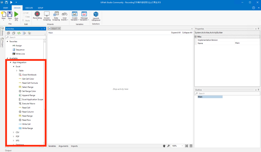Collapse the App Integration node
The width and height of the screenshot is (261, 152).
point(10,62)
